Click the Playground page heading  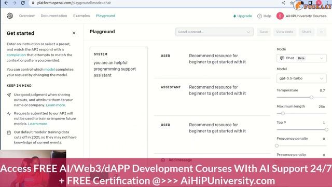[x=102, y=32]
